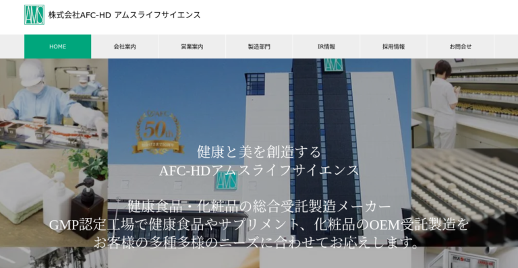Open the IR情報 menu item
Image resolution: width=518 pixels, height=268 pixels.
point(326,46)
